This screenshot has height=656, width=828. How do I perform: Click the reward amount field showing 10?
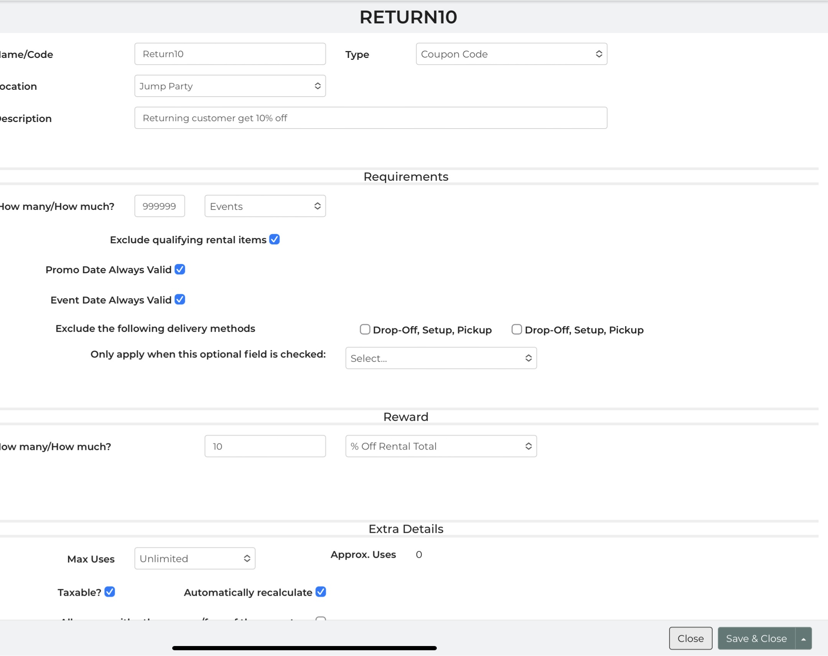pos(265,446)
